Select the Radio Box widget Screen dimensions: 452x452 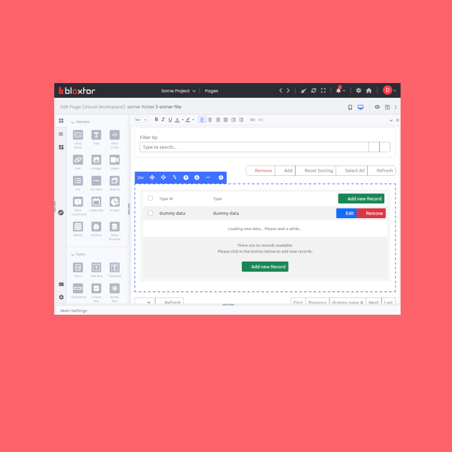click(115, 292)
